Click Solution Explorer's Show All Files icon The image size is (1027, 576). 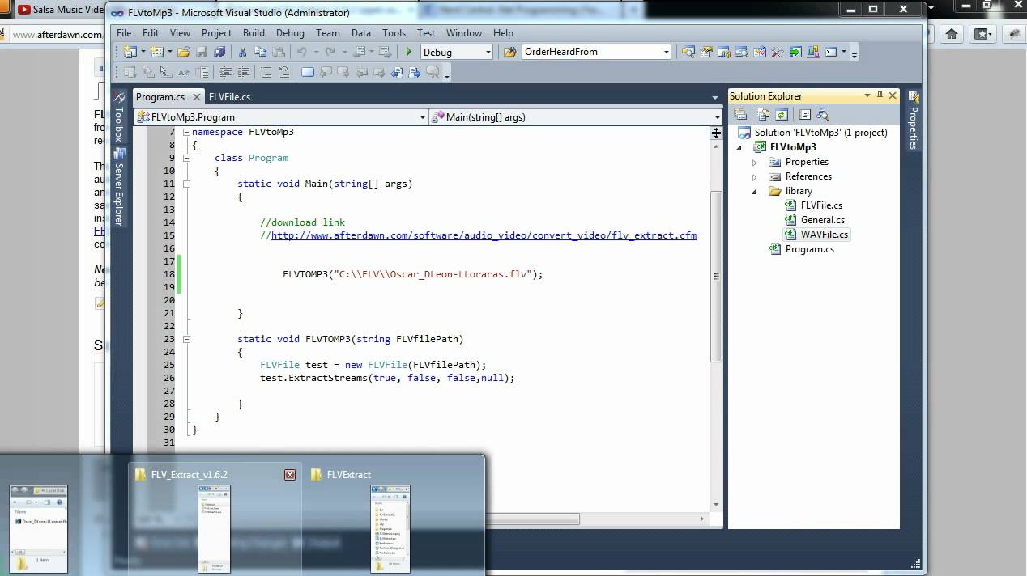[762, 115]
